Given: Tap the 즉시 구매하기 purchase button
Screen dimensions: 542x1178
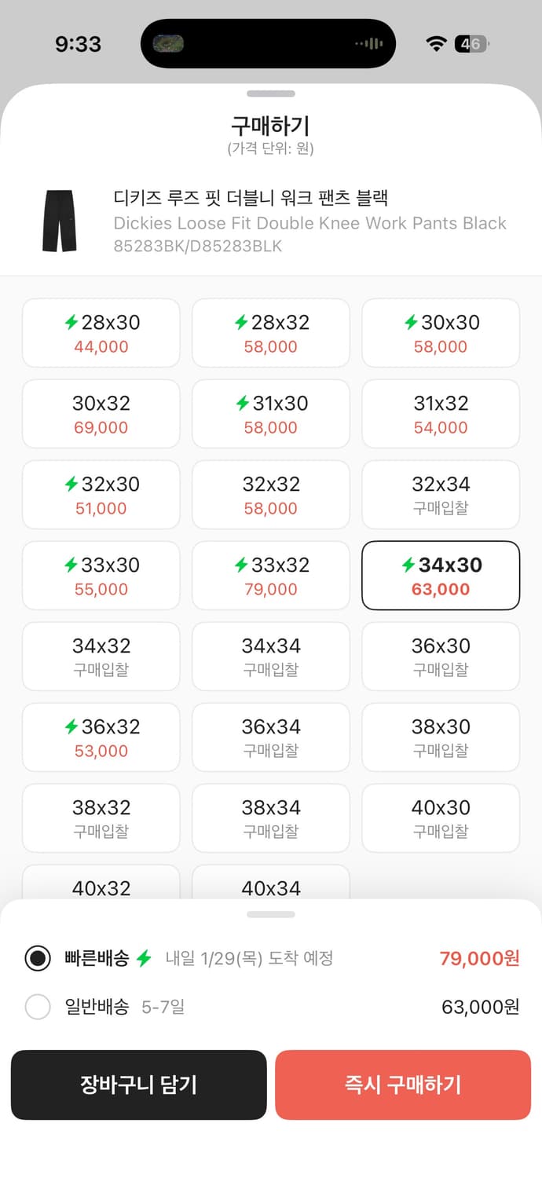Looking at the screenshot, I should click(403, 1085).
